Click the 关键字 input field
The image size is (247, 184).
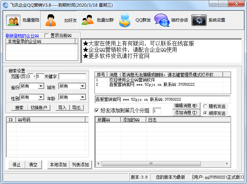coord(72,76)
